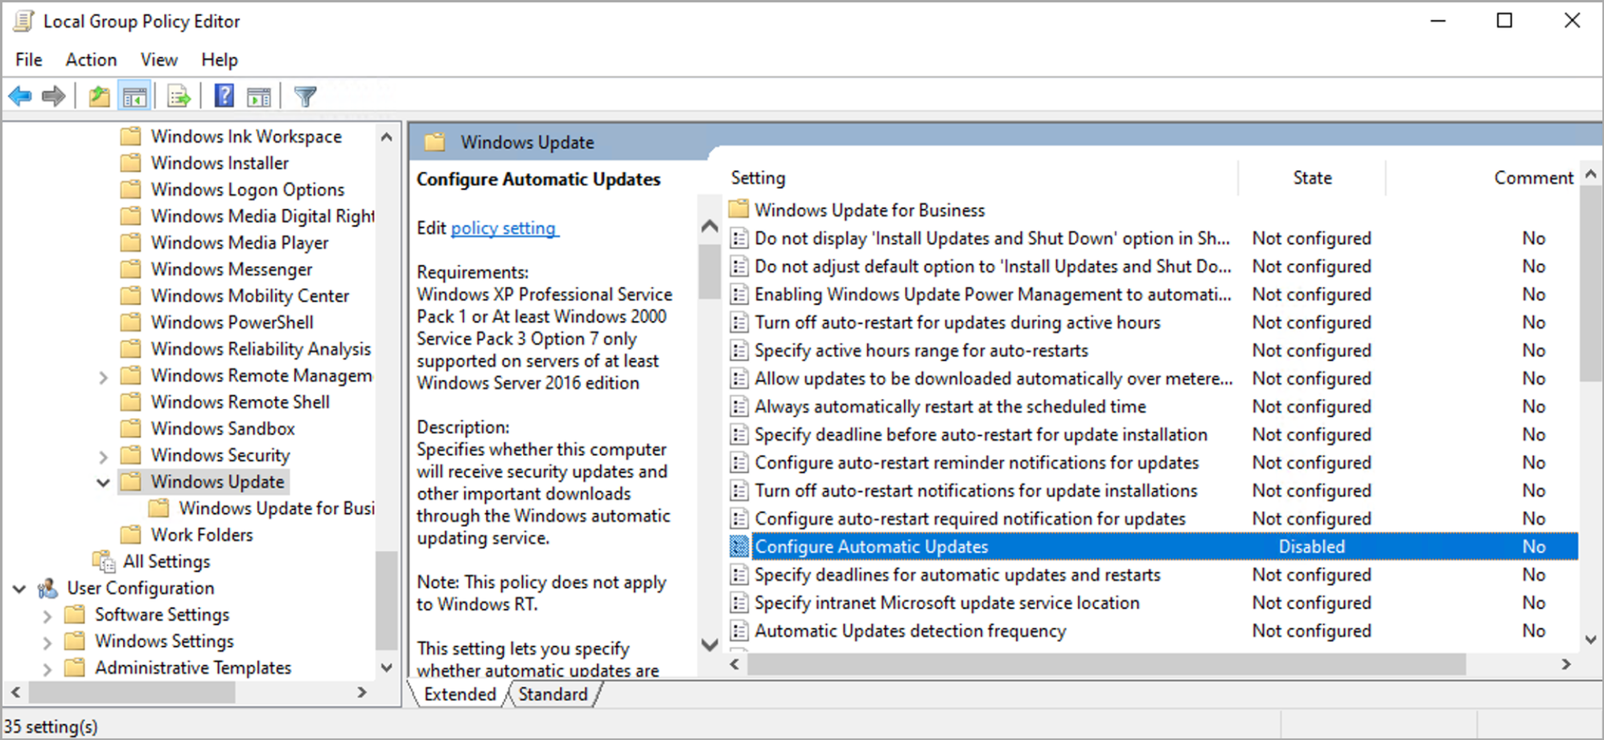
Task: Collapse the User Configuration tree node
Action: tap(19, 589)
